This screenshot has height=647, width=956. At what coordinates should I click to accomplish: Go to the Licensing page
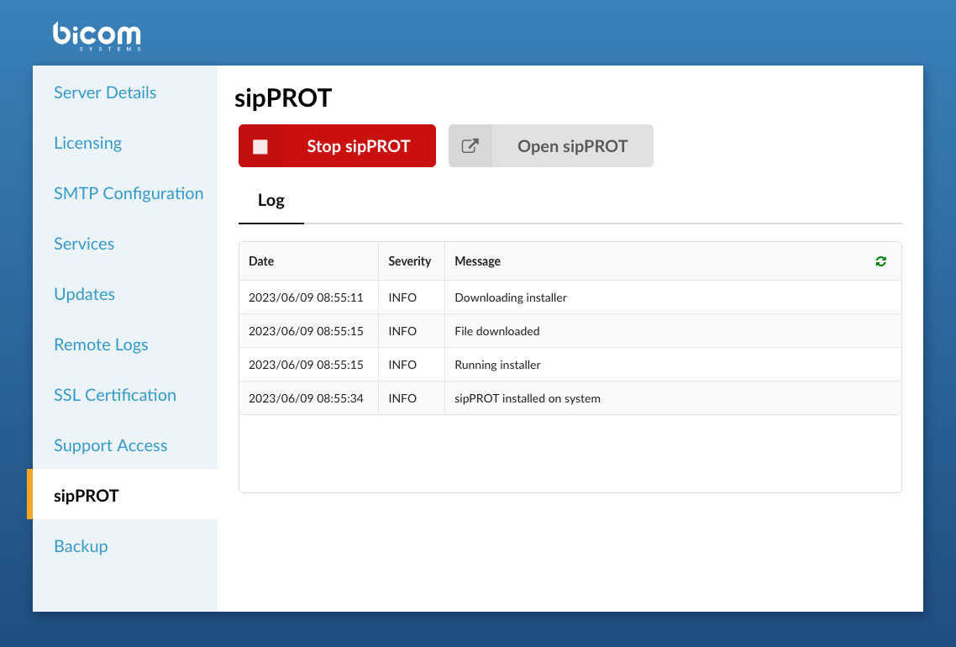(87, 143)
